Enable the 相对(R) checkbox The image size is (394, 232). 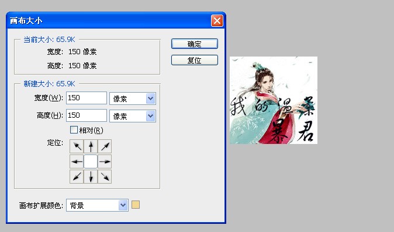[74, 130]
